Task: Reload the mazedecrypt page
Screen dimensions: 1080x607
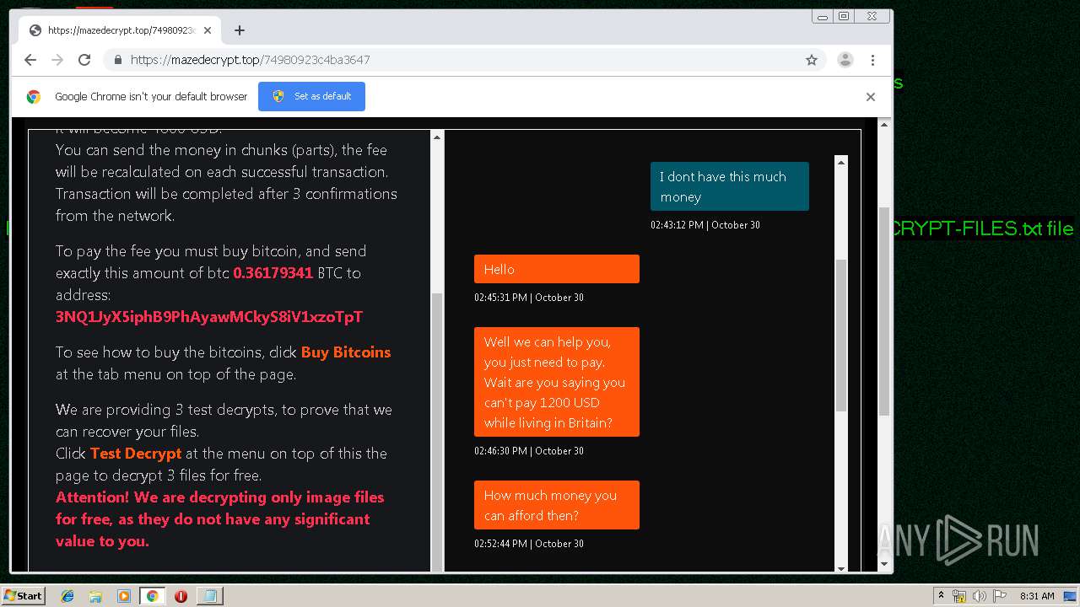Action: pos(84,60)
